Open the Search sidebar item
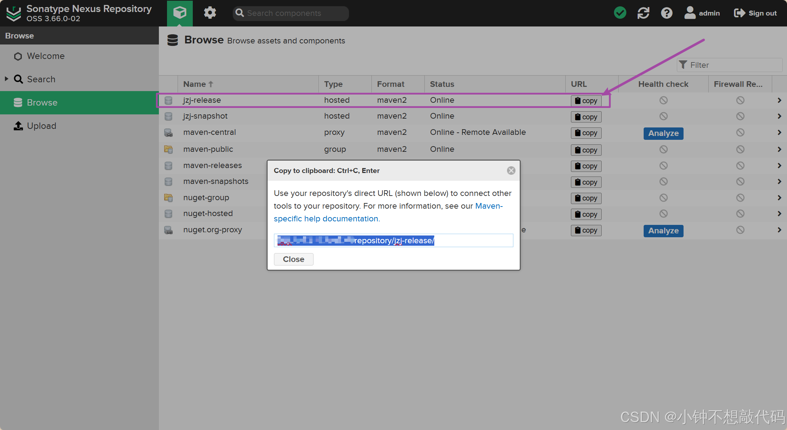Screen dimensions: 787x430 [x=41, y=79]
